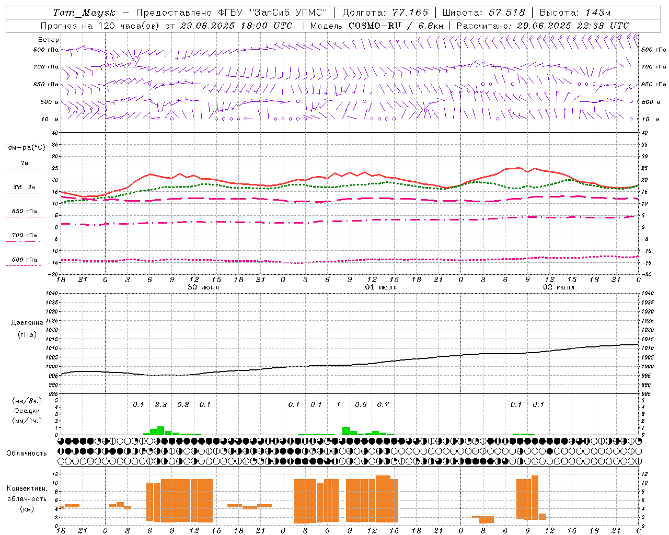Click the Давление panel label
The width and height of the screenshot is (669, 535).
27,323
